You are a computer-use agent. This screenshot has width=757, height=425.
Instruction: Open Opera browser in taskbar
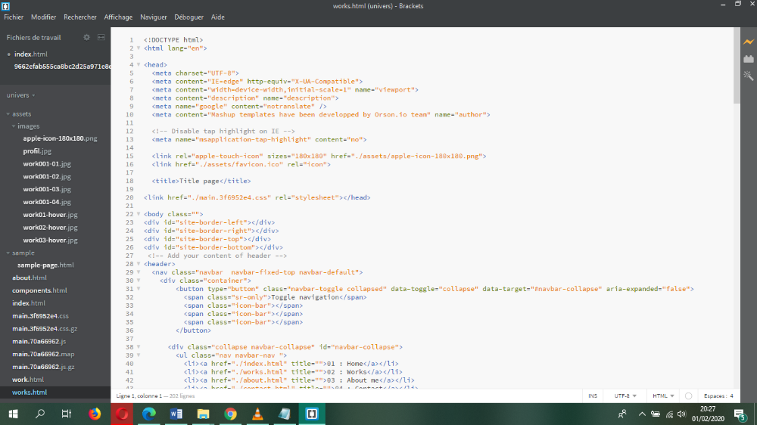(x=122, y=414)
